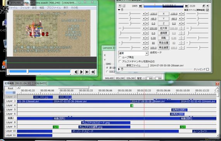
Task: Click 2014-07-03 03-43-32moon.avi clip
Action: click(198, 101)
